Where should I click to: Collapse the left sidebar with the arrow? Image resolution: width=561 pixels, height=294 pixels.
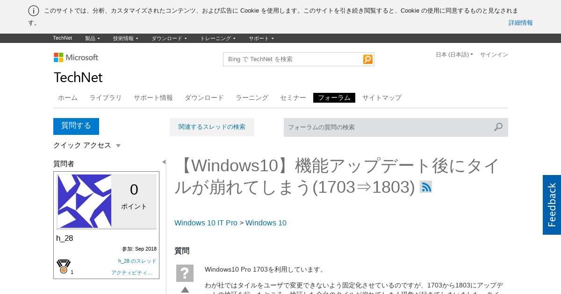click(164, 162)
